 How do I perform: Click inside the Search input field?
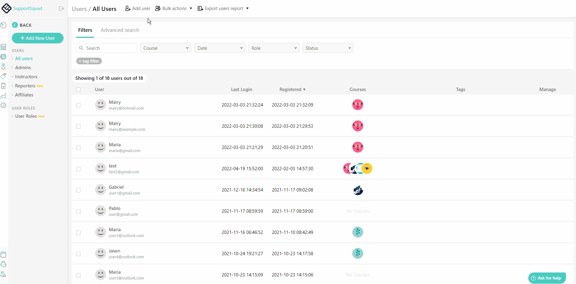click(x=106, y=48)
